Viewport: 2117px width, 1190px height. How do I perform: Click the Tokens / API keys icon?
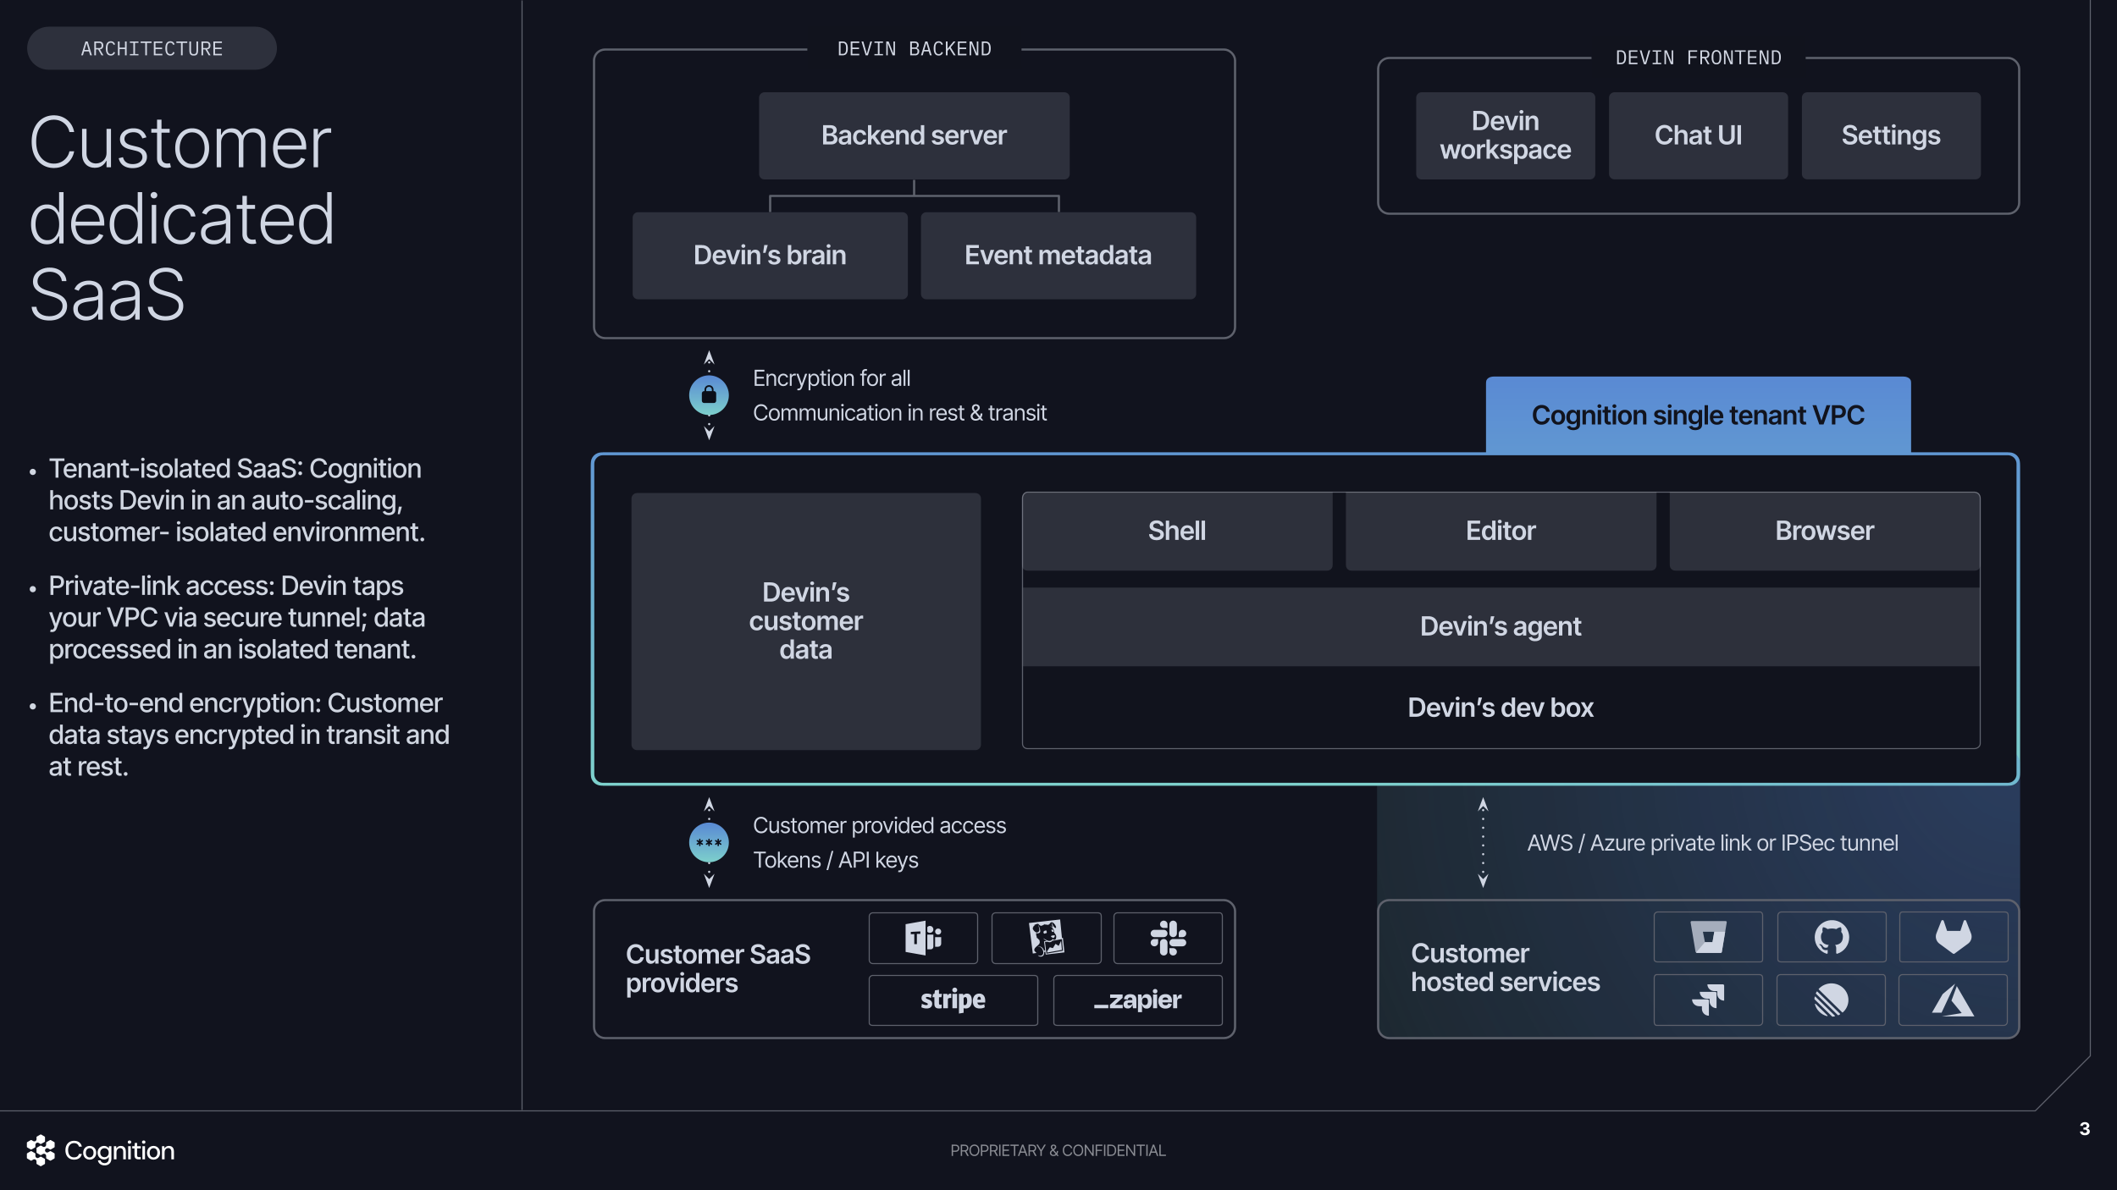708,842
